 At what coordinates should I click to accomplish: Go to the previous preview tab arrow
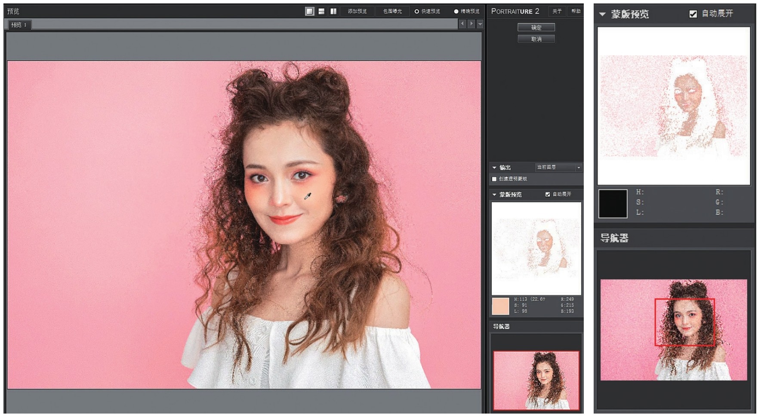coord(462,24)
